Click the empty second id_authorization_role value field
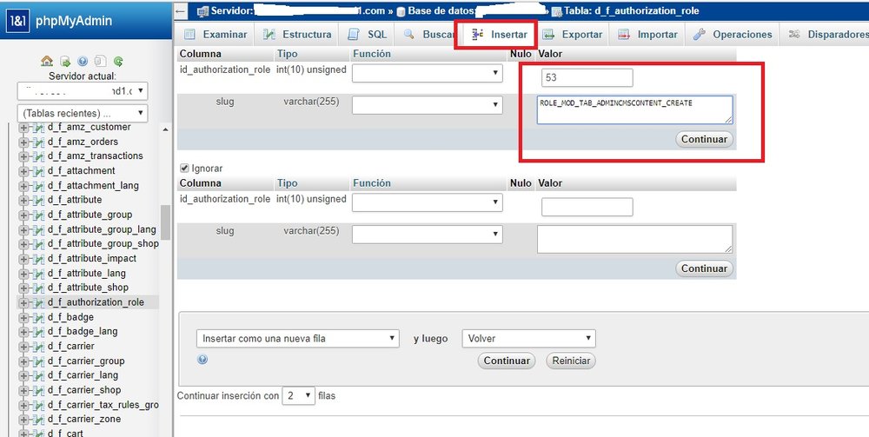This screenshot has width=869, height=437. (x=587, y=207)
